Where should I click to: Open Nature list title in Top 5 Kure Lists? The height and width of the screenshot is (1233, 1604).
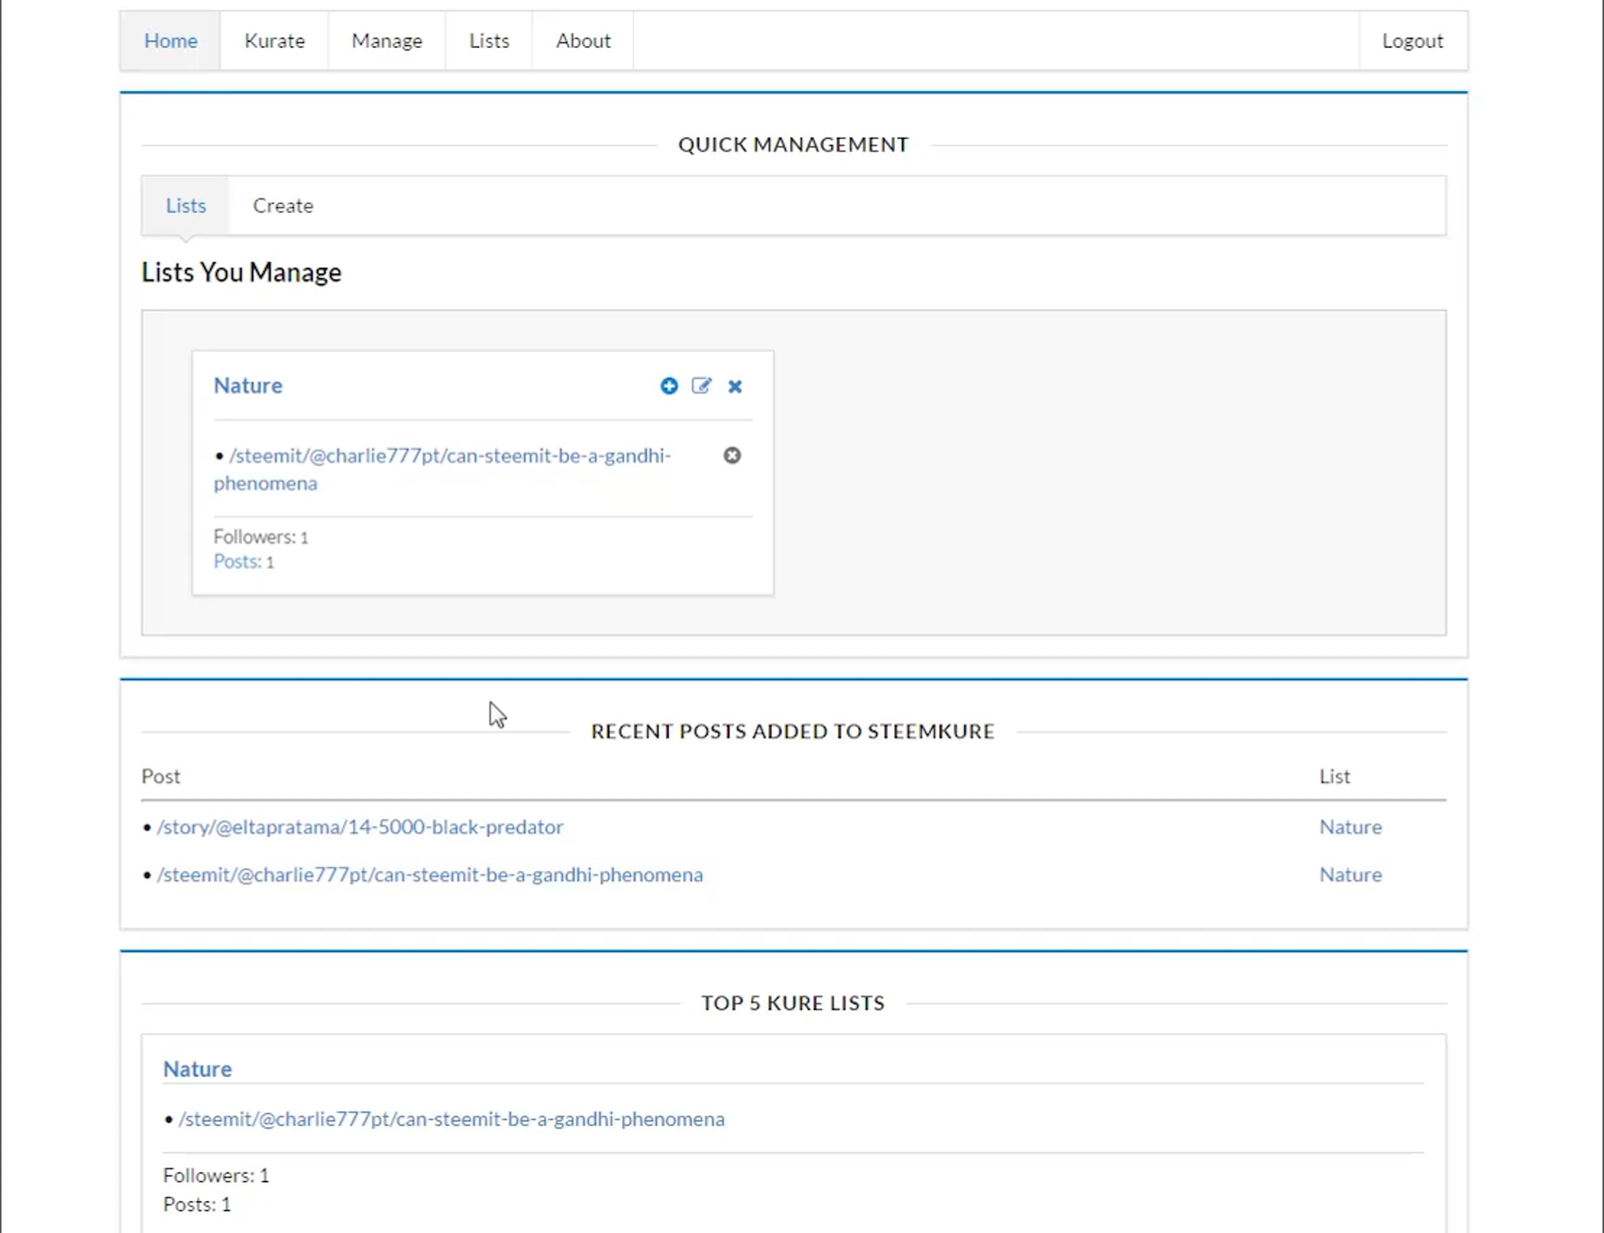click(x=197, y=1069)
